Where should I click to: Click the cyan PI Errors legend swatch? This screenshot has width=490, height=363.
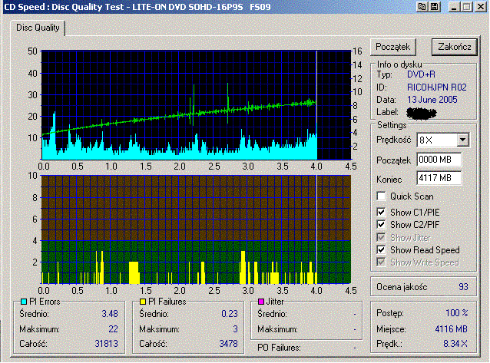pos(24,302)
